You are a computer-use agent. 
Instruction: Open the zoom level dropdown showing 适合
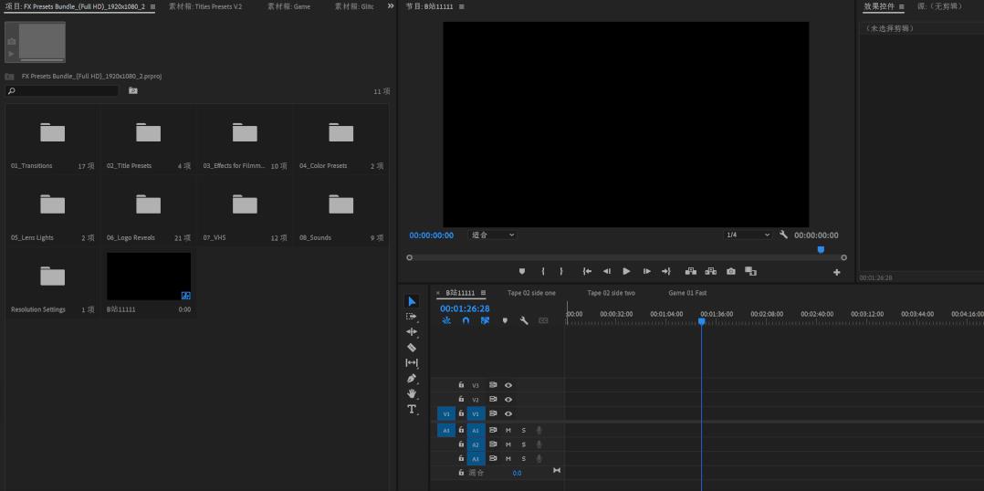click(x=493, y=235)
